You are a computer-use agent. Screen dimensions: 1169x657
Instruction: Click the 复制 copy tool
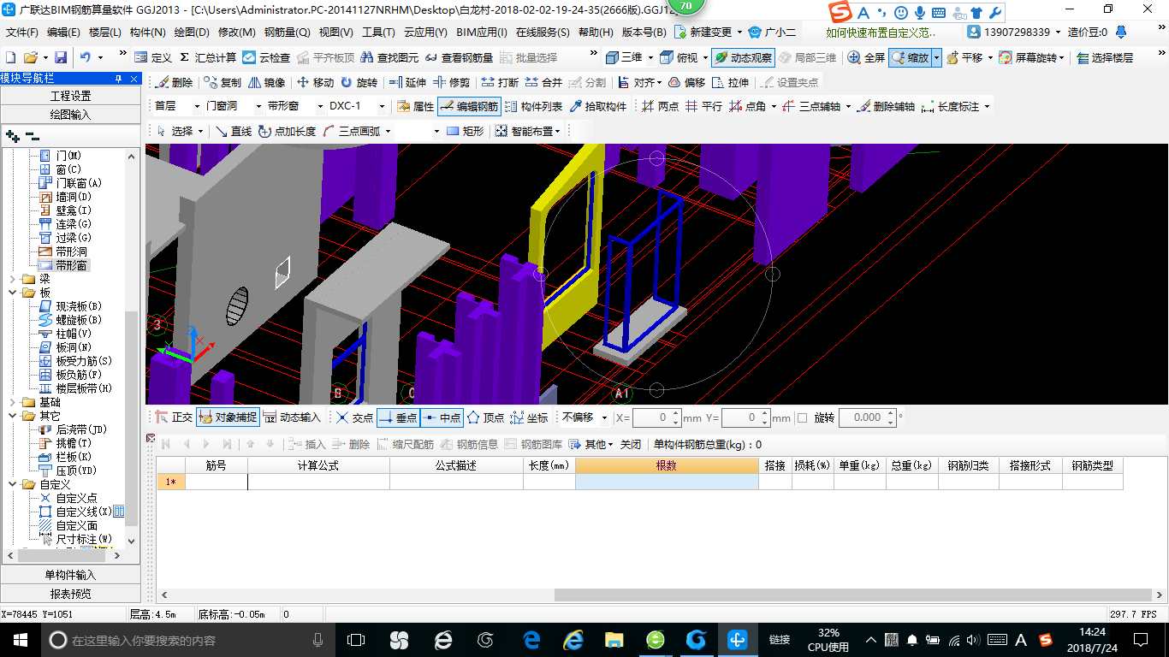223,83
